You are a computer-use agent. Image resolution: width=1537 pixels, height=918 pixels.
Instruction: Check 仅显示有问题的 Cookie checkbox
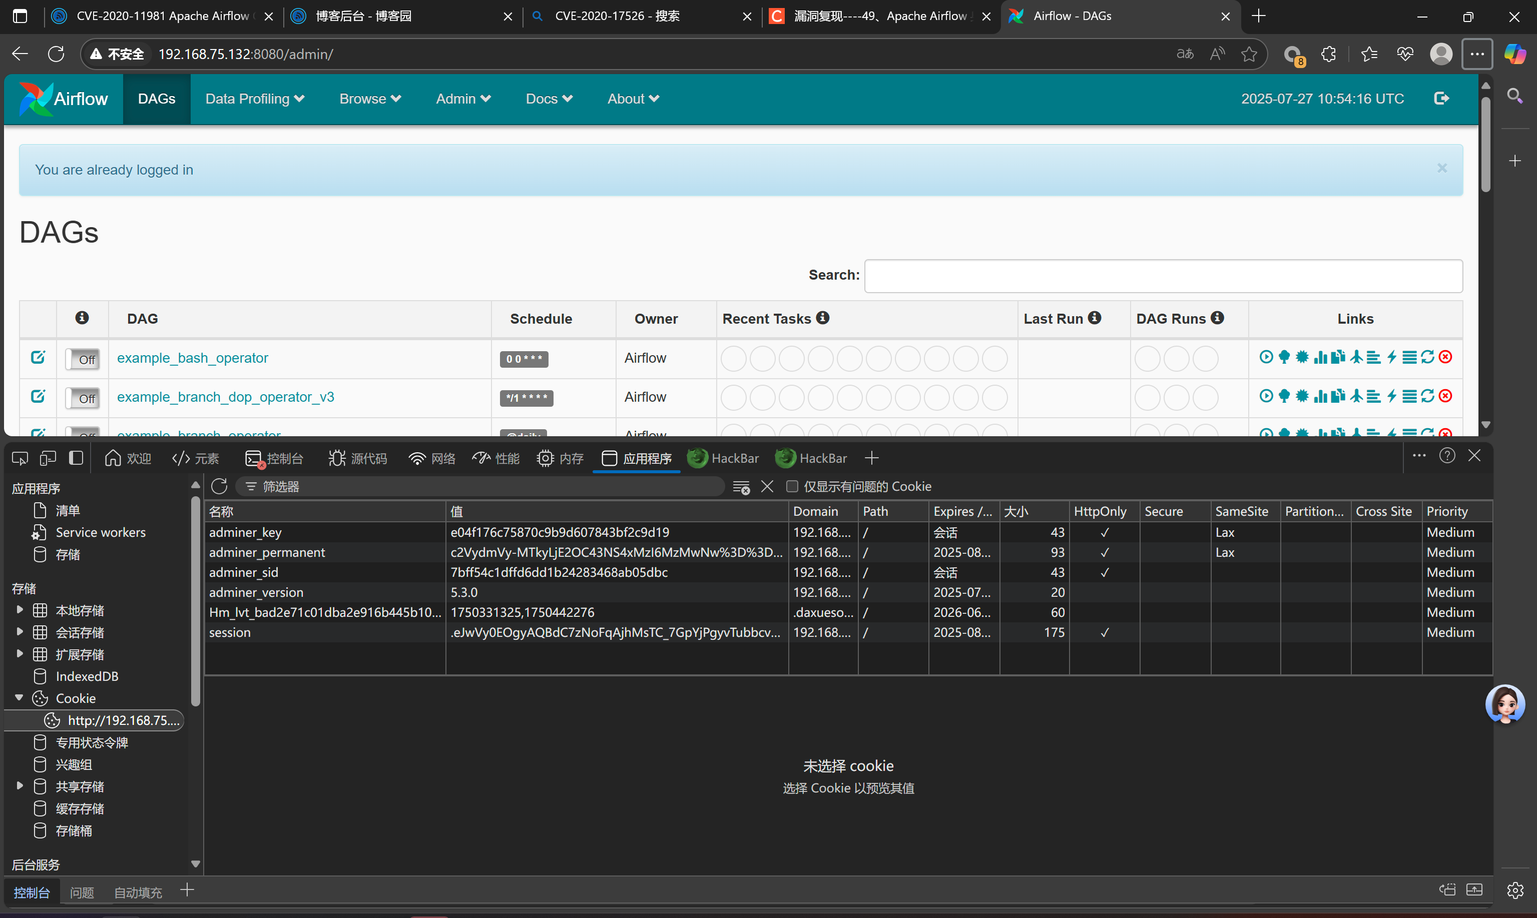click(791, 486)
